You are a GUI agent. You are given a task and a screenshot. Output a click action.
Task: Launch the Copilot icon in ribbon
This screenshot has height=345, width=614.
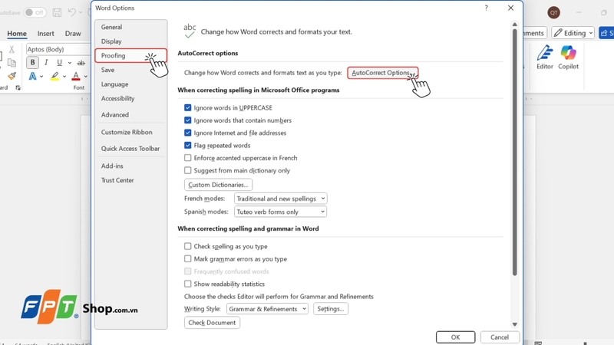click(x=568, y=54)
